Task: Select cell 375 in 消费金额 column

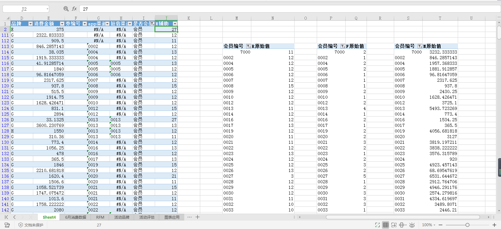Action: (49, 29)
